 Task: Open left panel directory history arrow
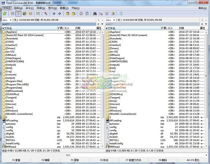pos(102,24)
